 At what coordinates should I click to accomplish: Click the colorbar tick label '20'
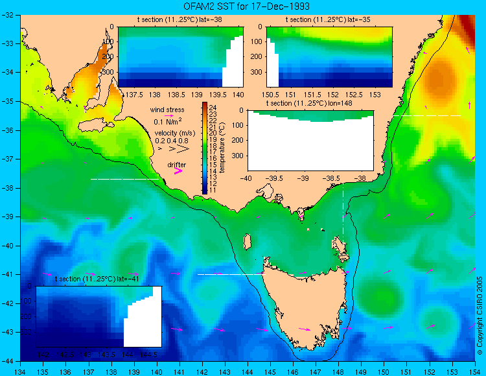pos(213,133)
